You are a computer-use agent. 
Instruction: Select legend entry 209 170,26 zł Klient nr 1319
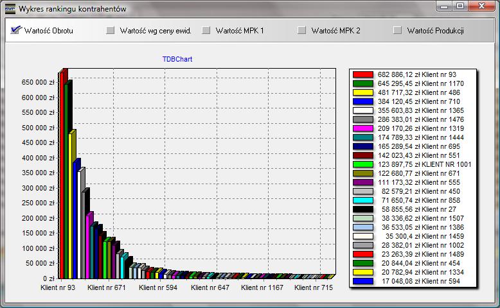420,128
